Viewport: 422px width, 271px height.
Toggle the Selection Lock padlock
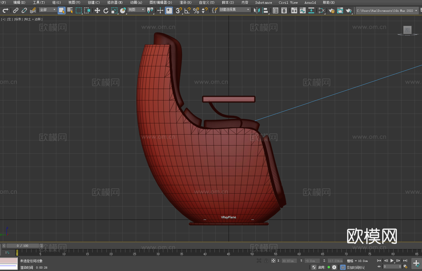266,261
